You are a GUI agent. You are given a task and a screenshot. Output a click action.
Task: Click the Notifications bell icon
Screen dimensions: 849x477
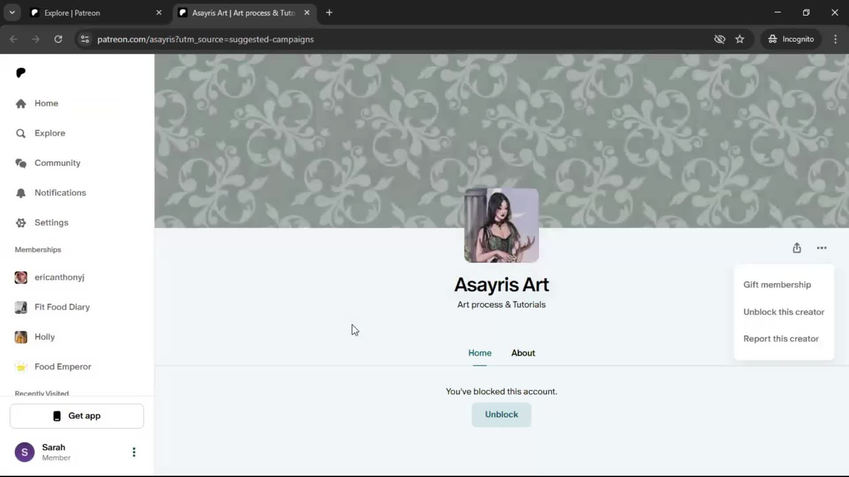(x=21, y=193)
